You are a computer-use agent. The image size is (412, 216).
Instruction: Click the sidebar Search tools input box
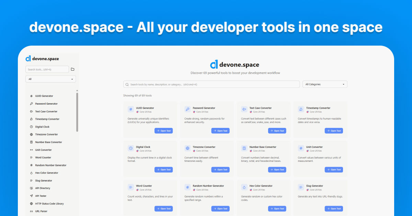click(47, 69)
